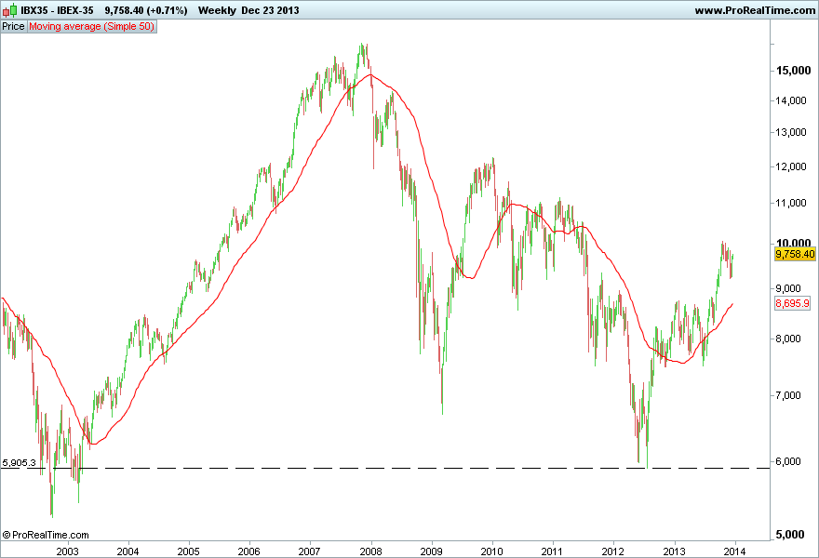Click the red 8,695.9 moving average tag
This screenshot has height=558, width=819.
pos(792,303)
